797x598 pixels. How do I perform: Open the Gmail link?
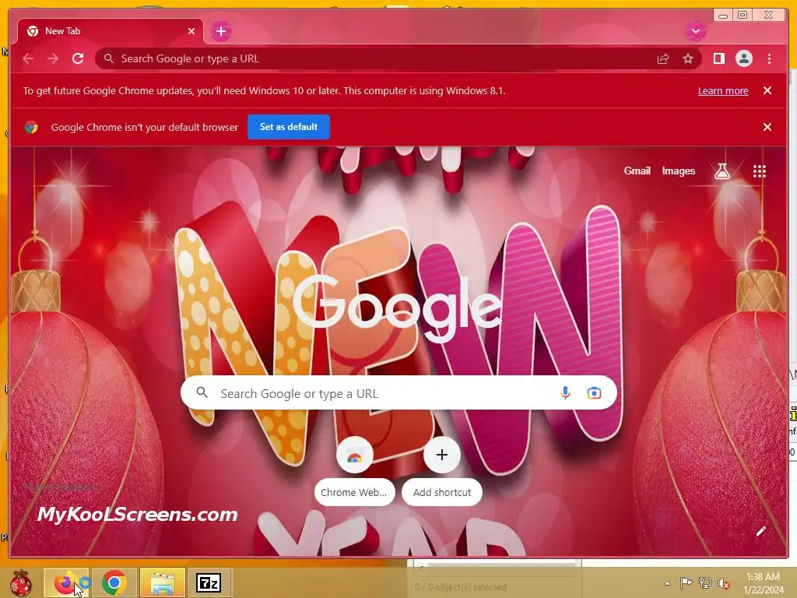click(x=637, y=171)
